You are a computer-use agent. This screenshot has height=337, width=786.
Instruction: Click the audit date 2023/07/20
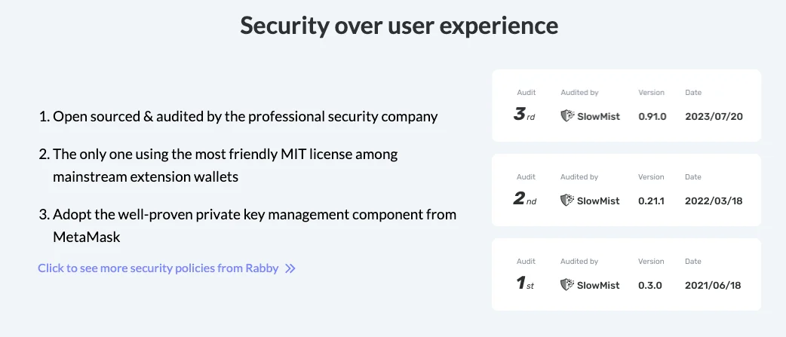(x=714, y=117)
